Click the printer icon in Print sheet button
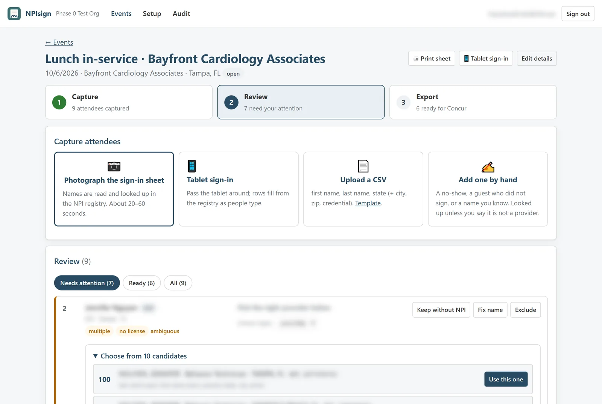The image size is (602, 404). 416,59
